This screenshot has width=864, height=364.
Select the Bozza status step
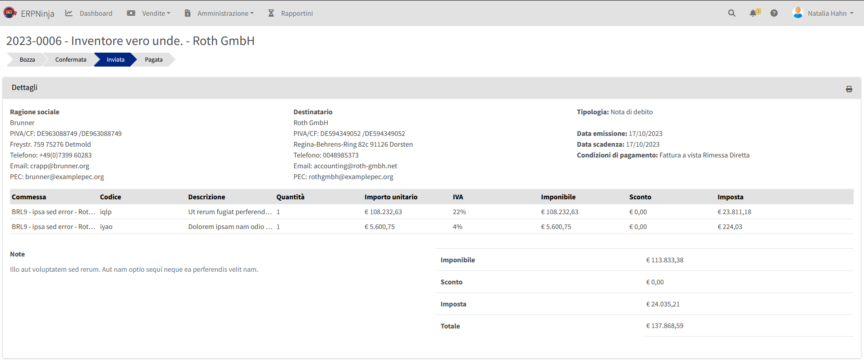tap(27, 60)
